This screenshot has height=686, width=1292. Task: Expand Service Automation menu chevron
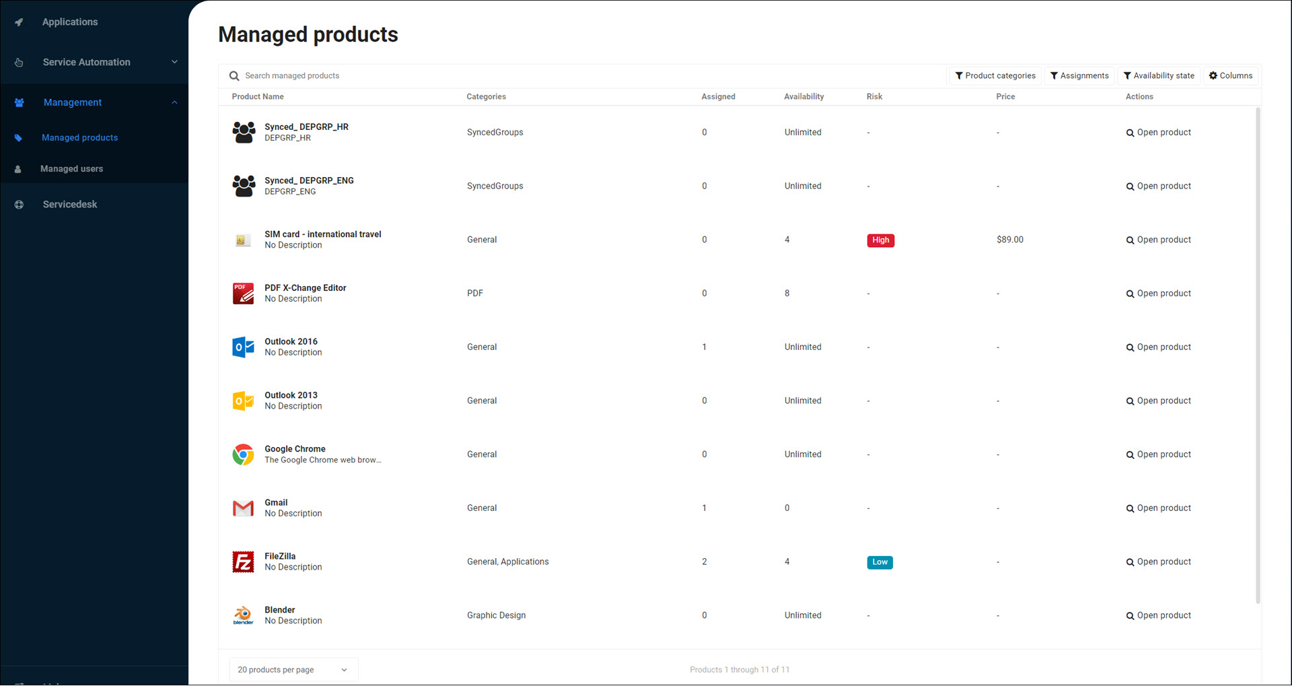tap(174, 62)
